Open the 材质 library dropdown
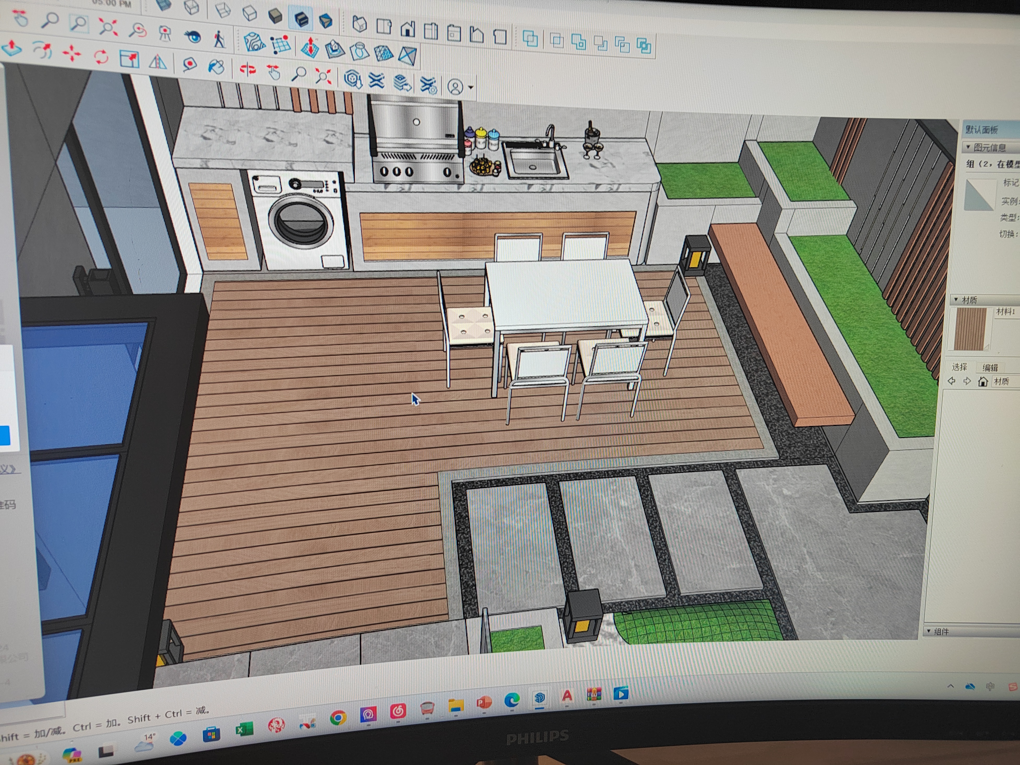Viewport: 1020px width, 765px height. (1005, 381)
